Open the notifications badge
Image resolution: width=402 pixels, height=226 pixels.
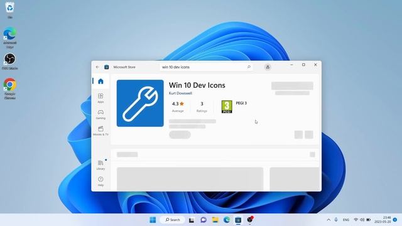click(395, 220)
